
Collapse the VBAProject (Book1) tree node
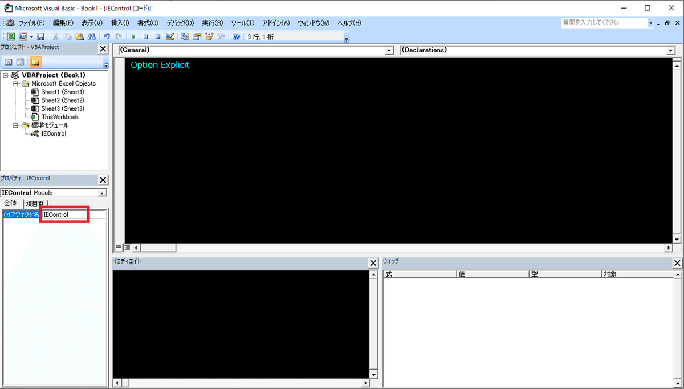click(6, 75)
